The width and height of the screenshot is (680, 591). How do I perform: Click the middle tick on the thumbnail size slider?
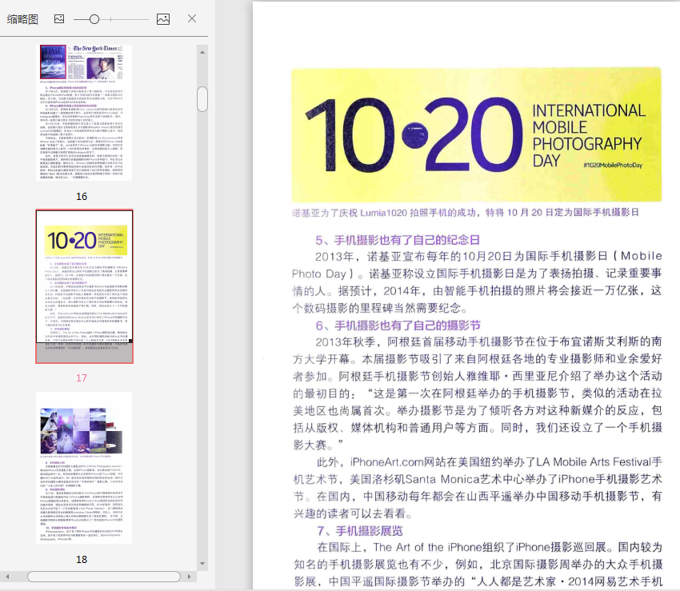(x=111, y=18)
